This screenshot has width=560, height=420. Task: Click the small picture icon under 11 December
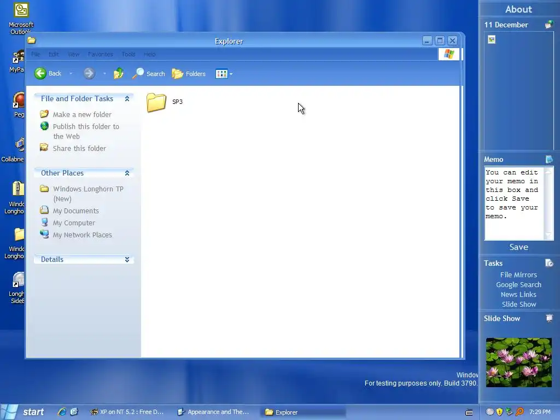pos(492,39)
